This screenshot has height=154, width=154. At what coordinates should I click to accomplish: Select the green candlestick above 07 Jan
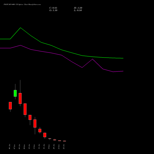pos(15,93)
